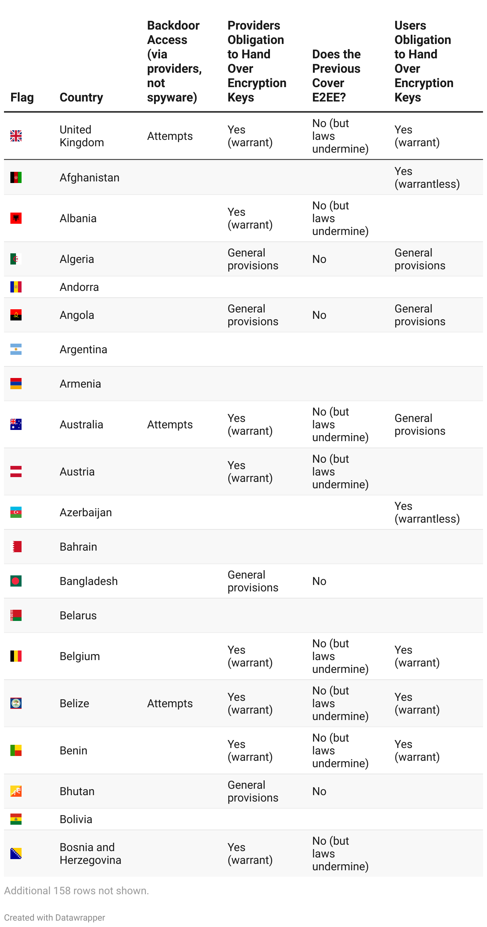Select the Azerbaijan country name cell
Screen dimensions: 487x927
click(86, 512)
